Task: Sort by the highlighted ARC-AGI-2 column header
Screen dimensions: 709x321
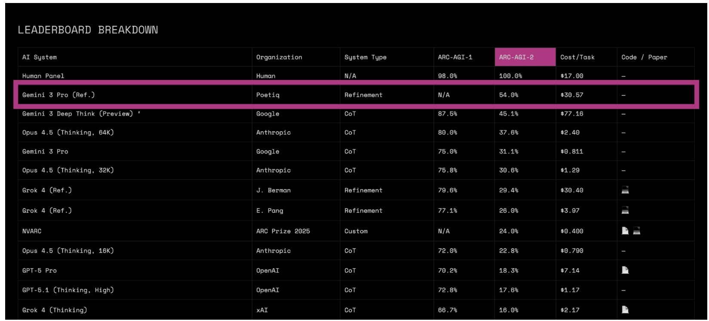Action: coord(516,57)
